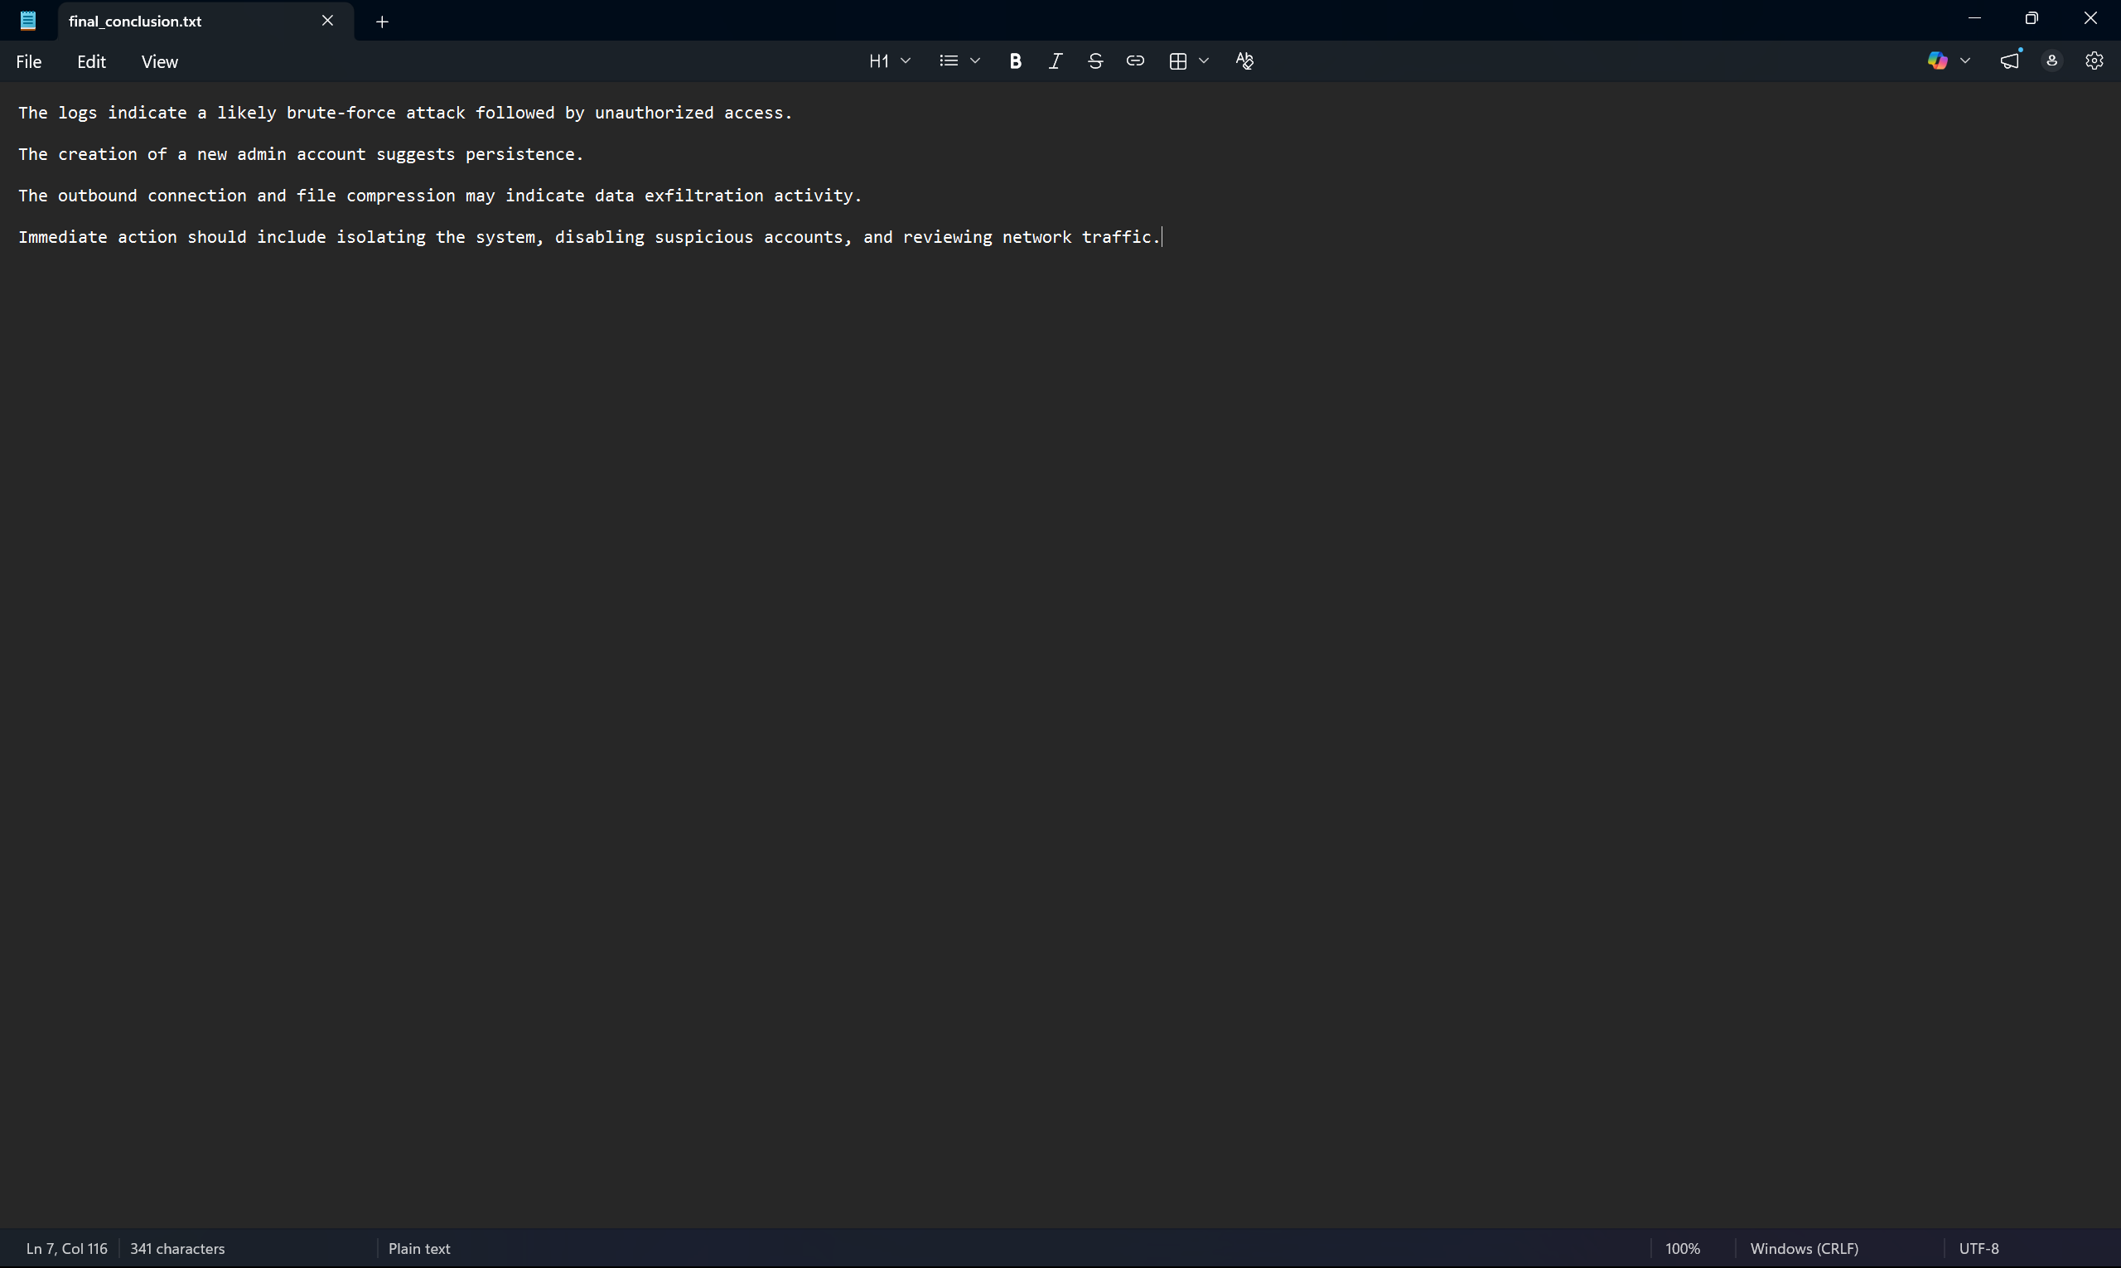Open the Edit menu
2121x1268 pixels.
(x=91, y=61)
